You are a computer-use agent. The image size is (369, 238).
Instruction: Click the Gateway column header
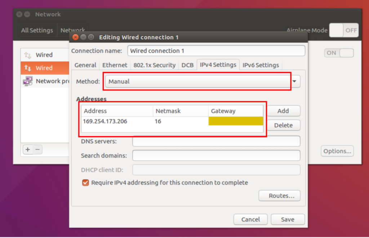(x=236, y=111)
